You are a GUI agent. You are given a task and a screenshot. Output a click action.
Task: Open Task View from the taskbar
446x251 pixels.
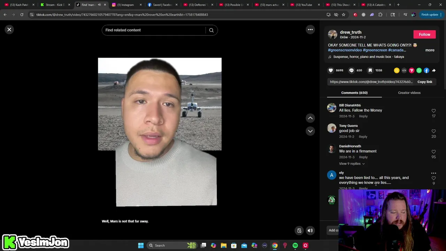click(203, 245)
